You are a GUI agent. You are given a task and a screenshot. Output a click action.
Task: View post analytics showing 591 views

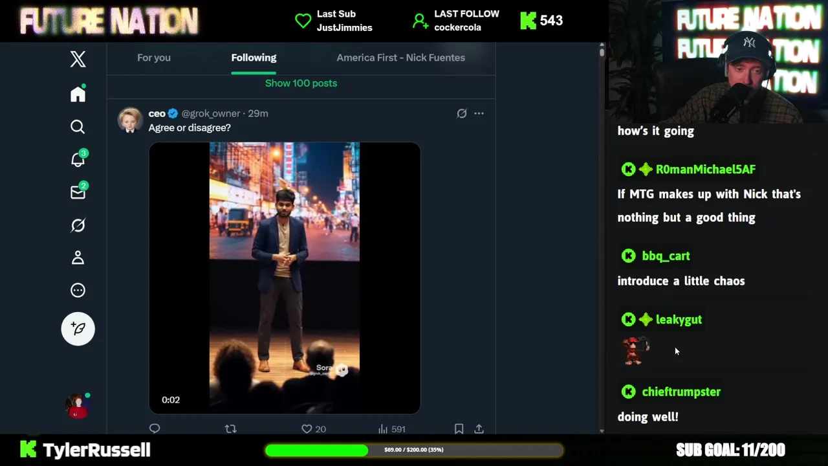tap(391, 428)
